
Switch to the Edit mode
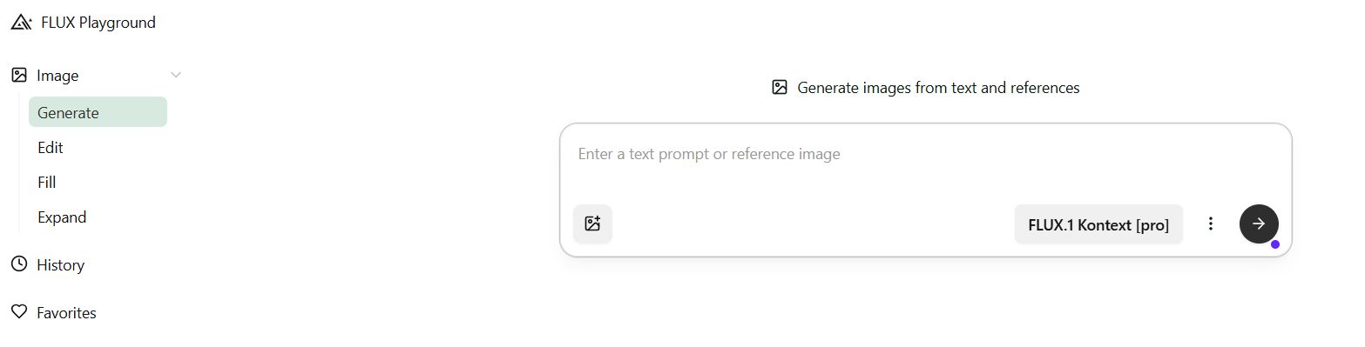click(51, 148)
